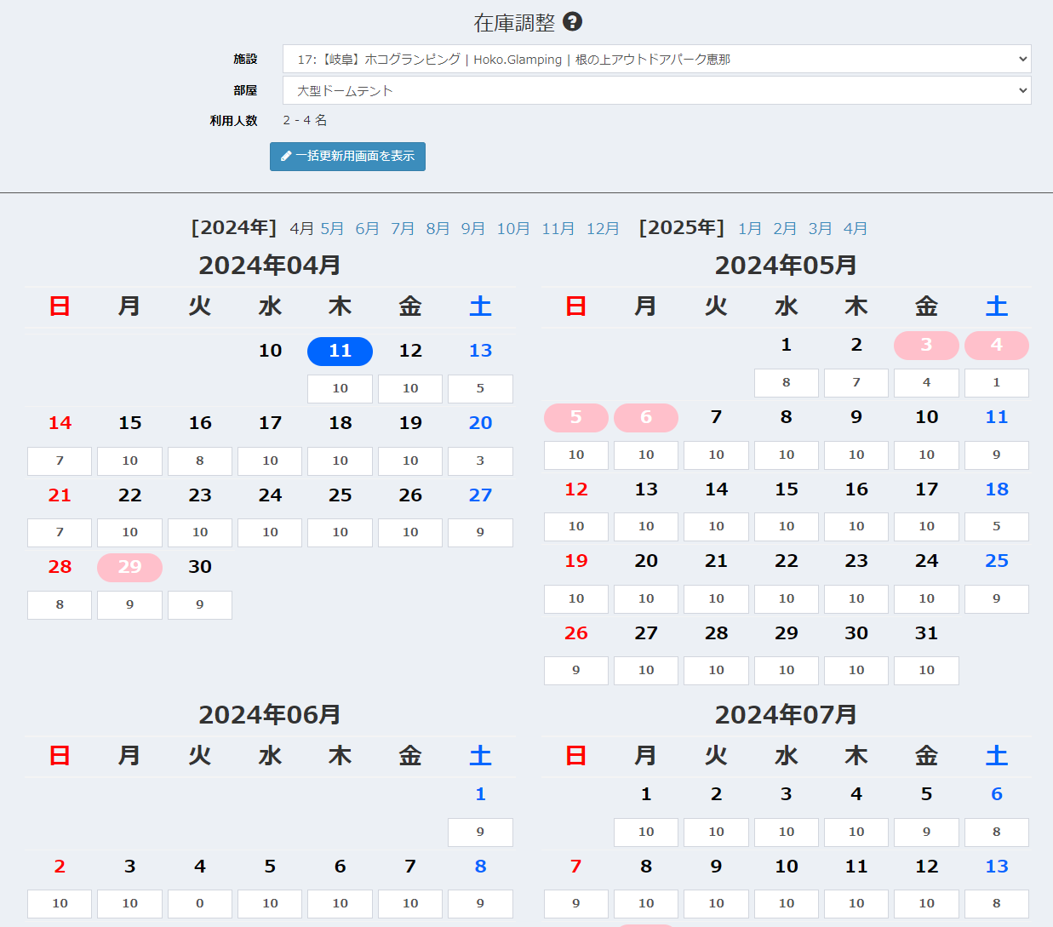This screenshot has width=1053, height=927.
Task: Jump to 2024年 6月 link
Action: pos(367,228)
